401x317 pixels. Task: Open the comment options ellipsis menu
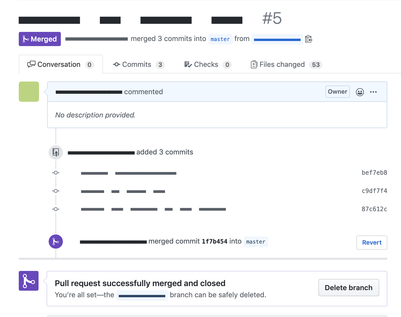point(373,92)
